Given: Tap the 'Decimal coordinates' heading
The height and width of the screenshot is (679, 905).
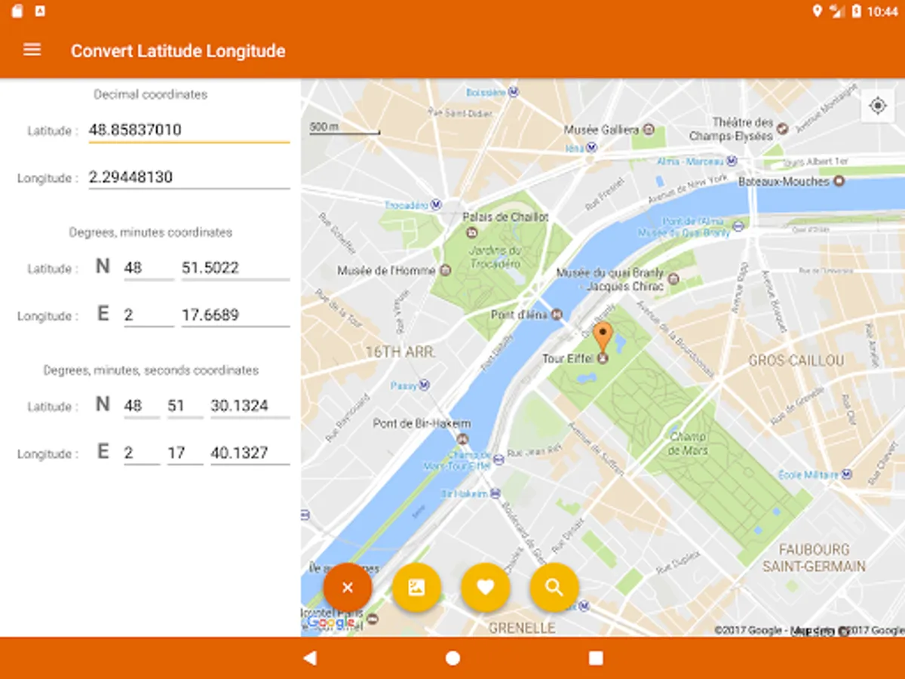Looking at the screenshot, I should (x=150, y=94).
